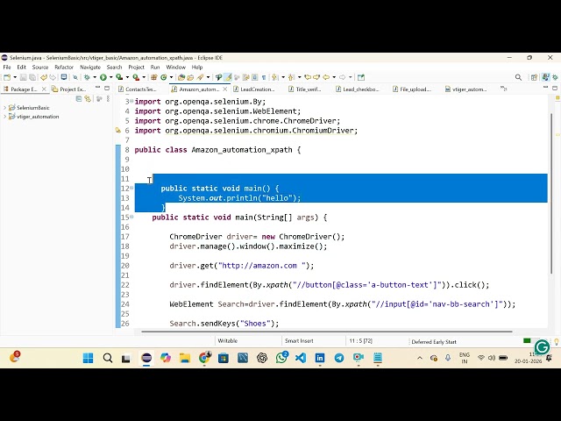Open the Navigate menu
561x421 pixels.
click(x=90, y=67)
